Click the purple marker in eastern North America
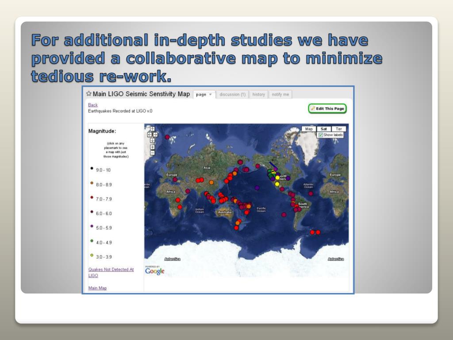 point(288,178)
